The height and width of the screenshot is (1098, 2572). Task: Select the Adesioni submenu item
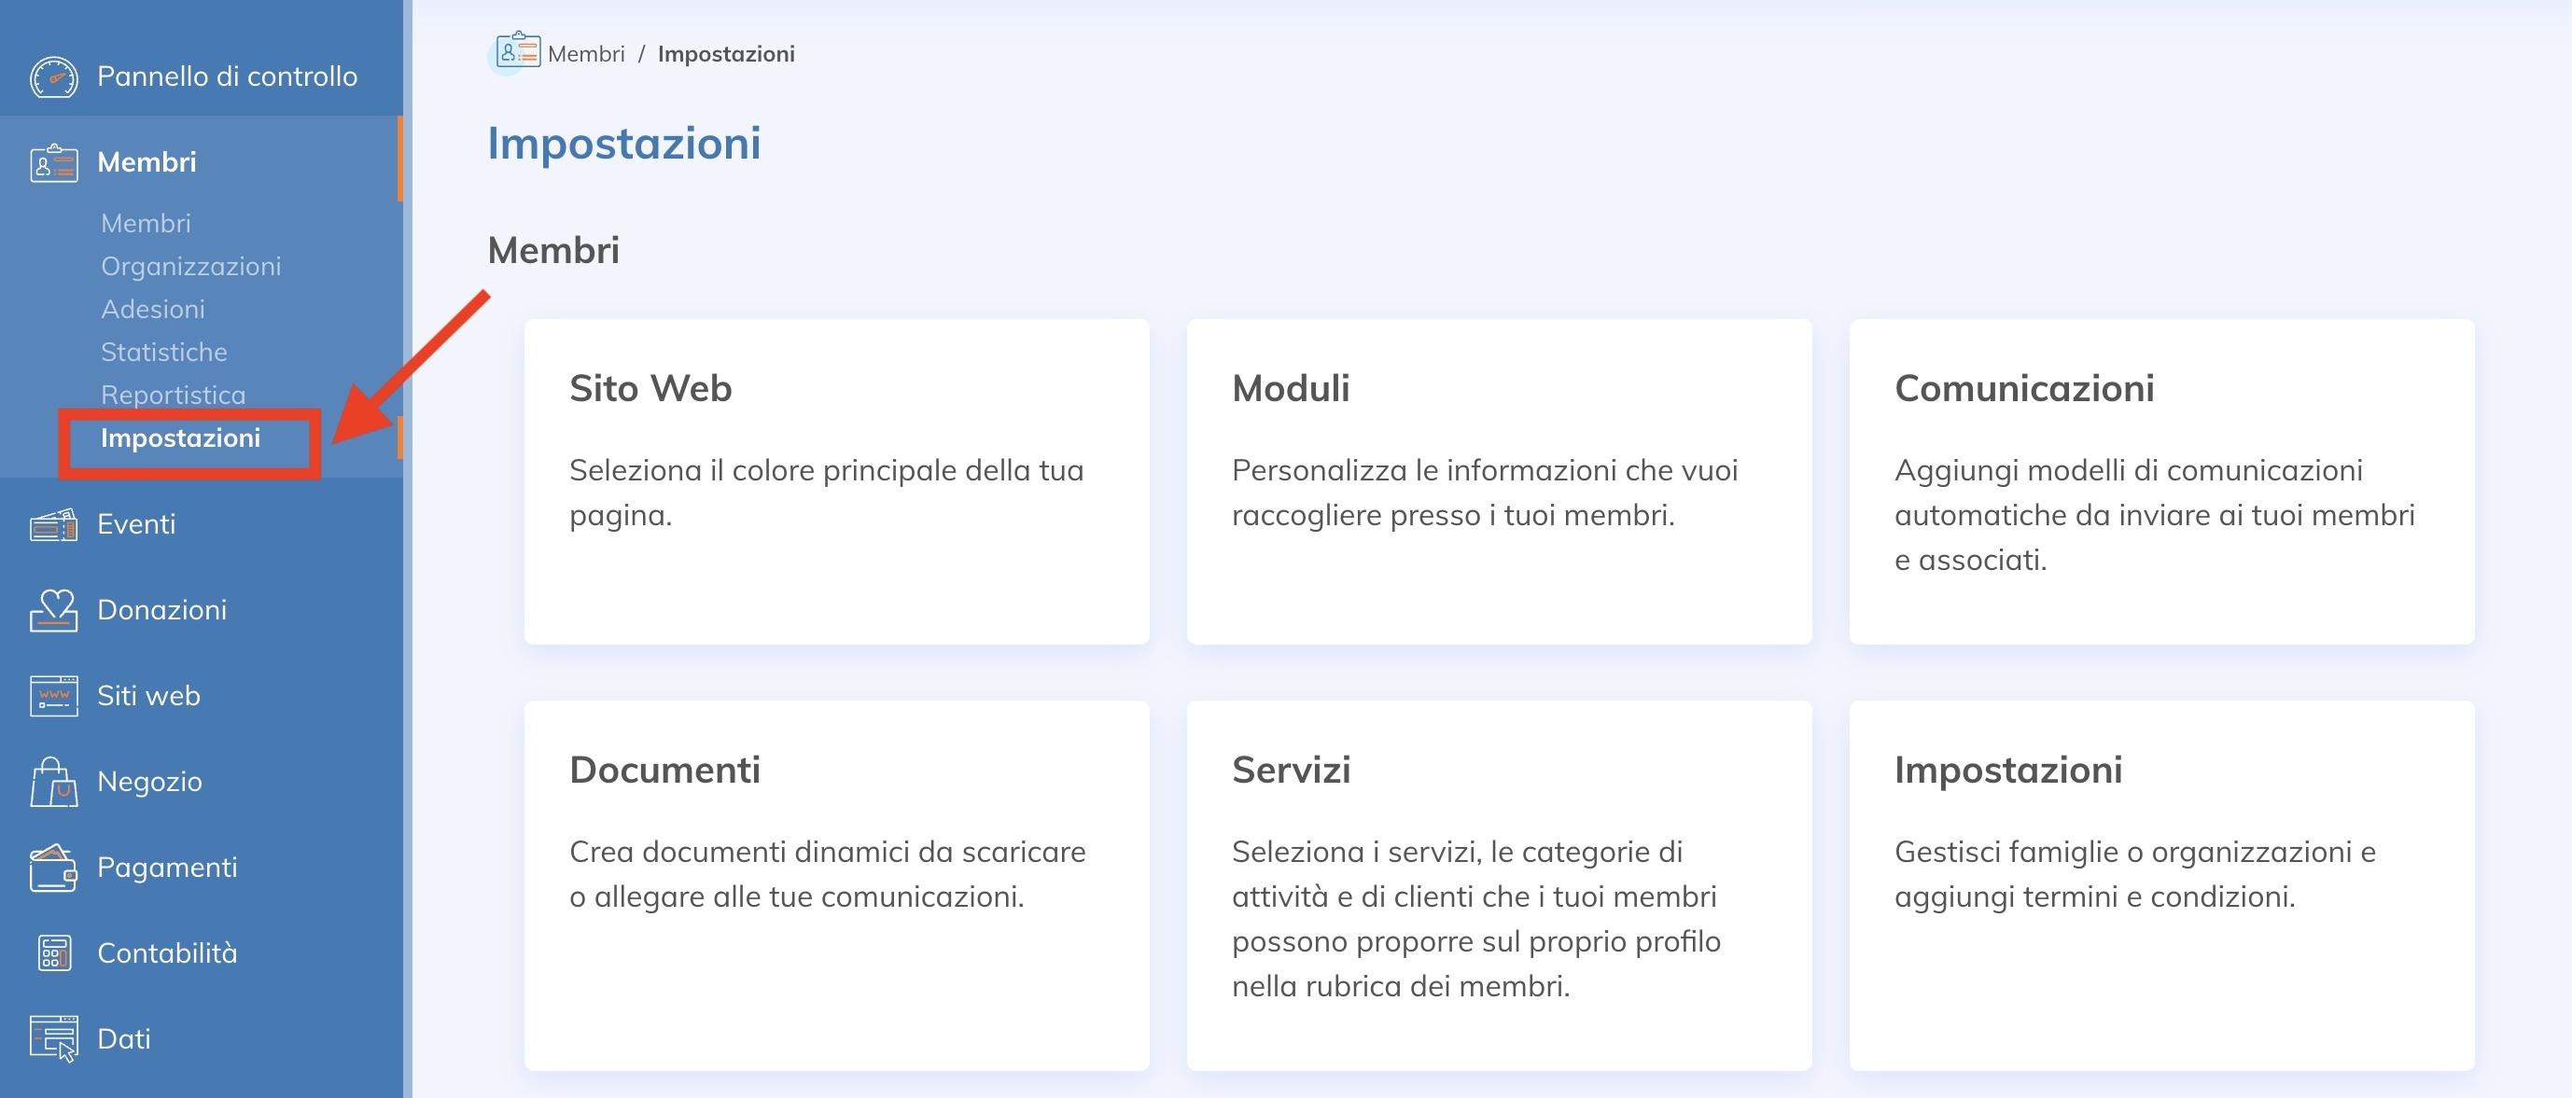(x=153, y=310)
